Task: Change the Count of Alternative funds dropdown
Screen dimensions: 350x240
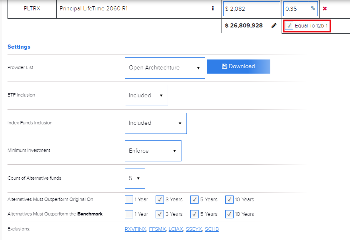Action: (135, 178)
